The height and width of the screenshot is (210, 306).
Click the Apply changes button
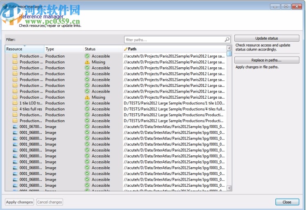tap(19, 202)
